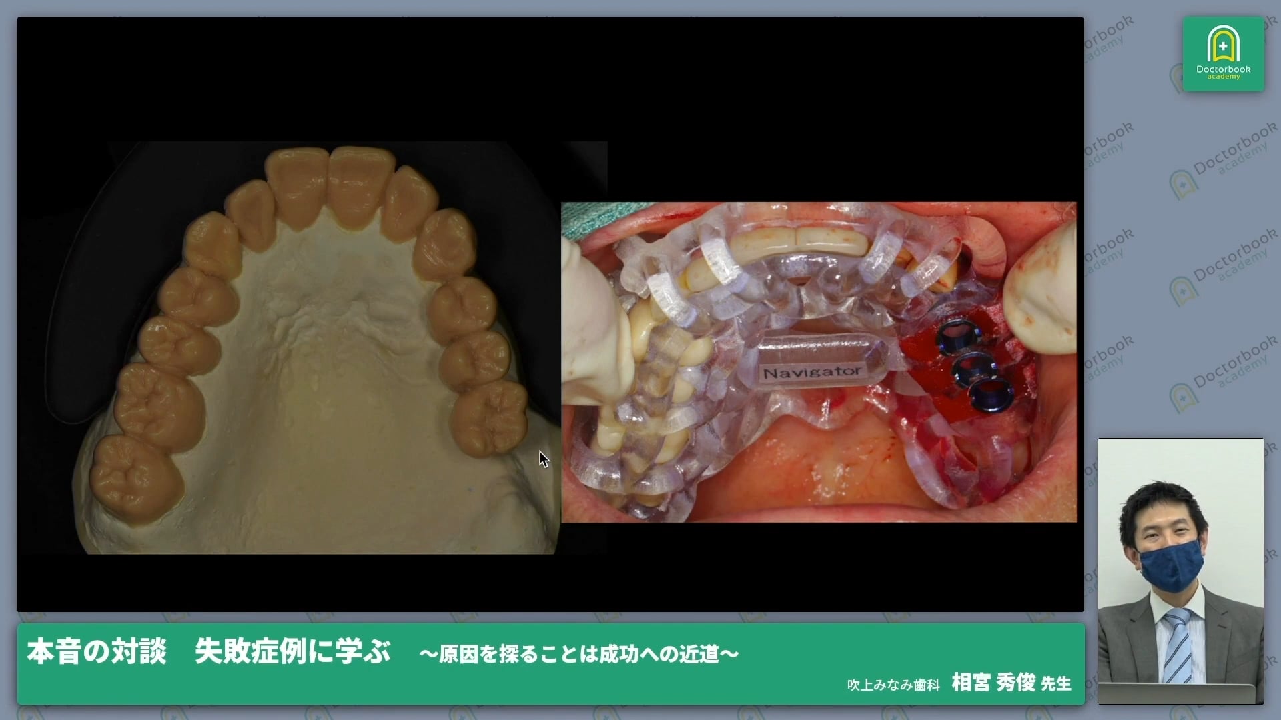Click the presenter webcam video
1281x720 pixels.
pyautogui.click(x=1181, y=571)
